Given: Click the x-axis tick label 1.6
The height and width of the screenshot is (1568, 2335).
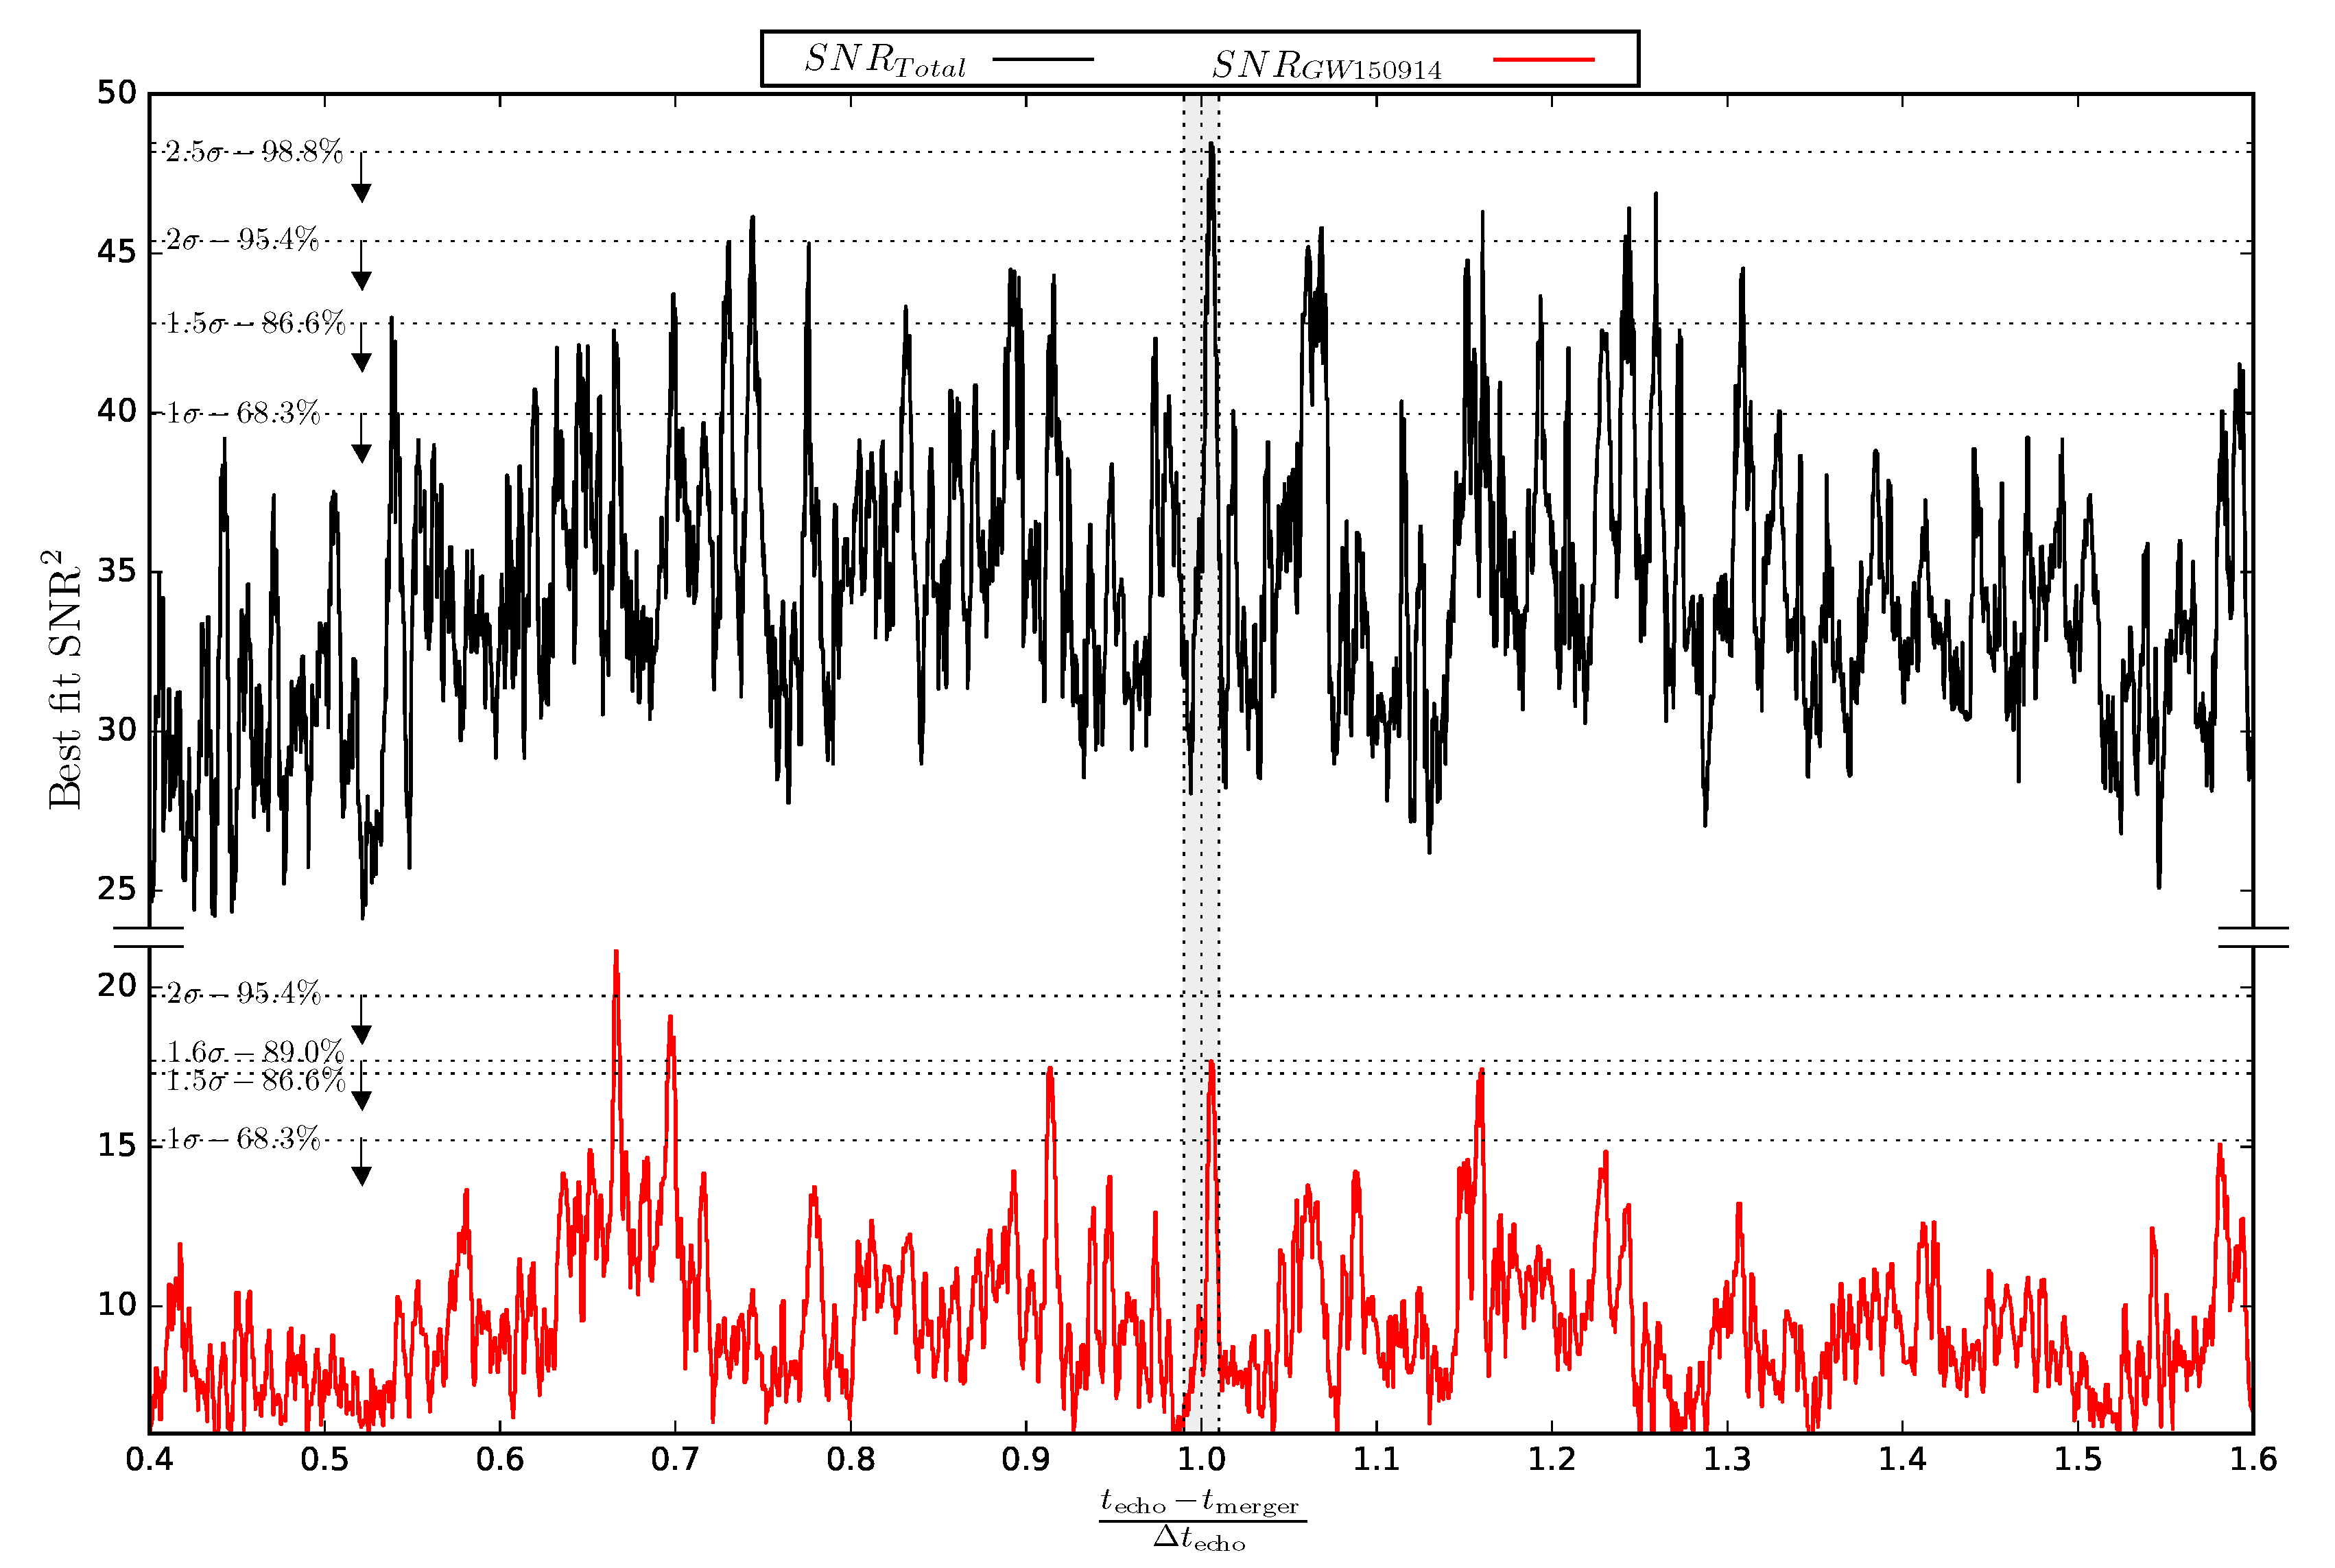Looking at the screenshot, I should [2253, 1459].
